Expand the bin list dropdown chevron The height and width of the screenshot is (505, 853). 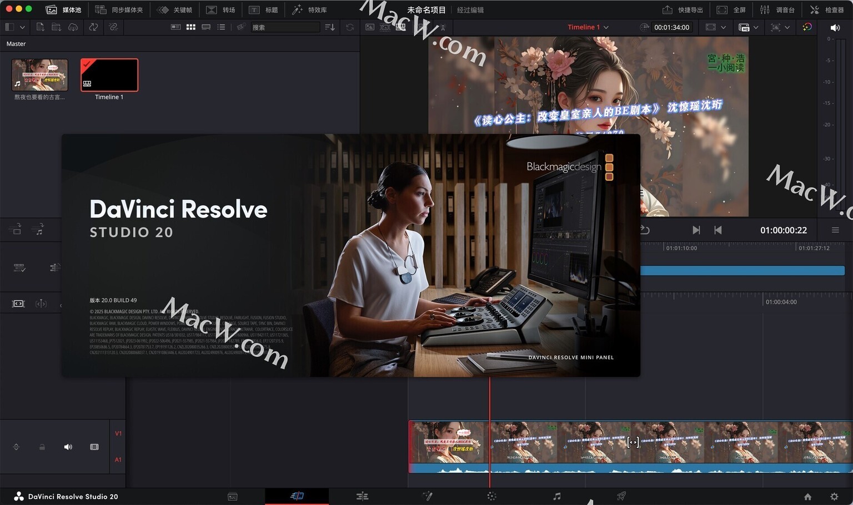22,27
